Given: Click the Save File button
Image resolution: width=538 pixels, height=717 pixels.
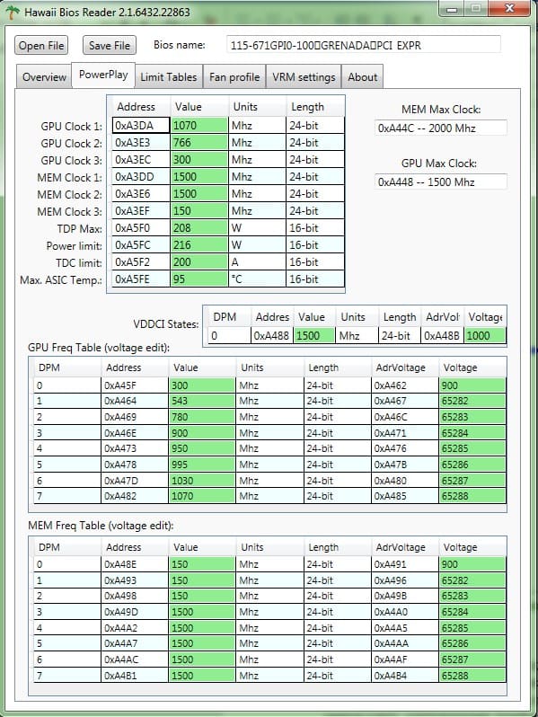Looking at the screenshot, I should point(110,45).
